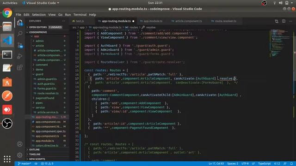Click the Open Changes icon in editor toolbar

pos(277,21)
